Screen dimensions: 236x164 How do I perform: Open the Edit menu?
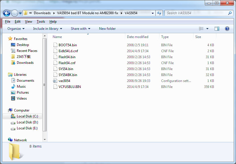click(17, 22)
